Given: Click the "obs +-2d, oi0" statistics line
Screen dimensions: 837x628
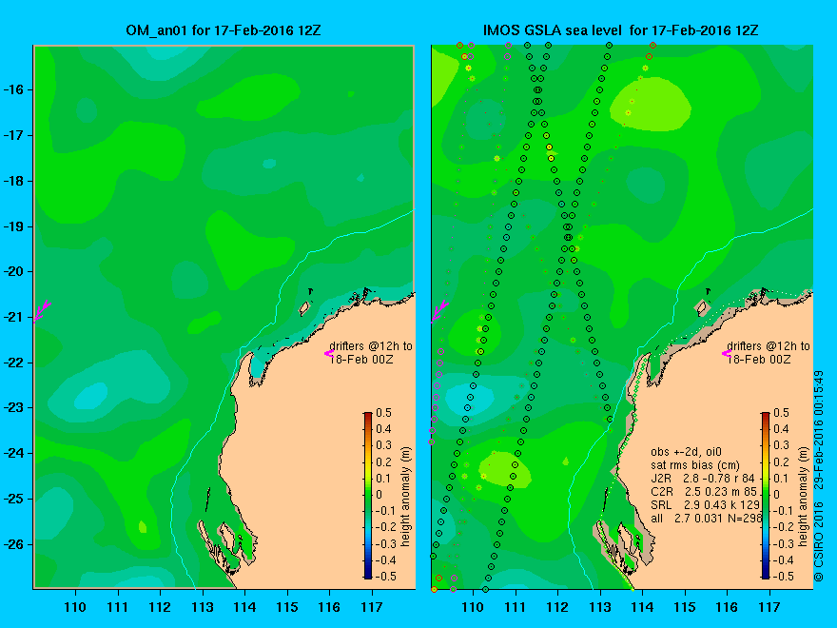Looking at the screenshot, I should (x=686, y=452).
